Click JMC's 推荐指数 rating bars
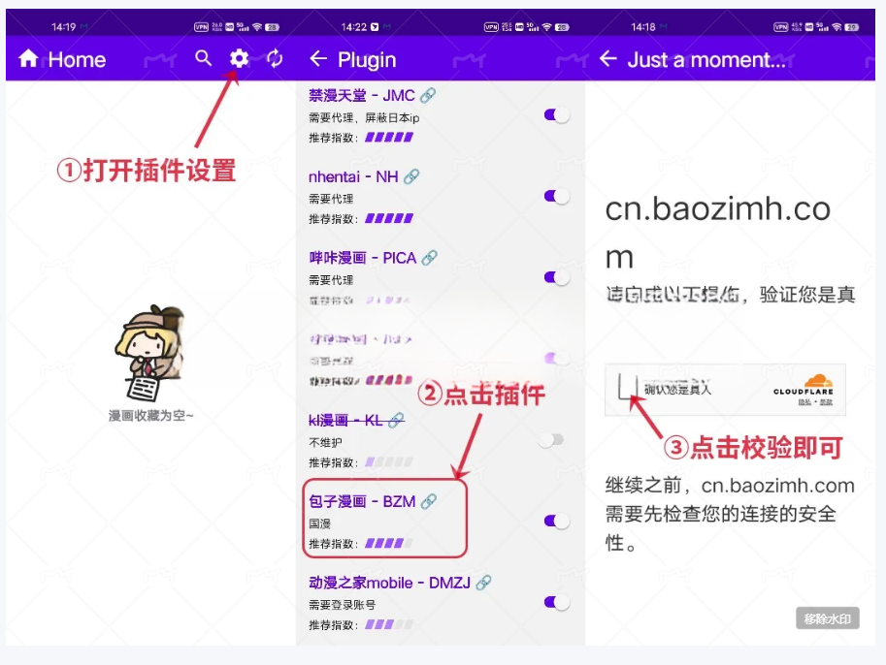886x665 pixels. [389, 138]
